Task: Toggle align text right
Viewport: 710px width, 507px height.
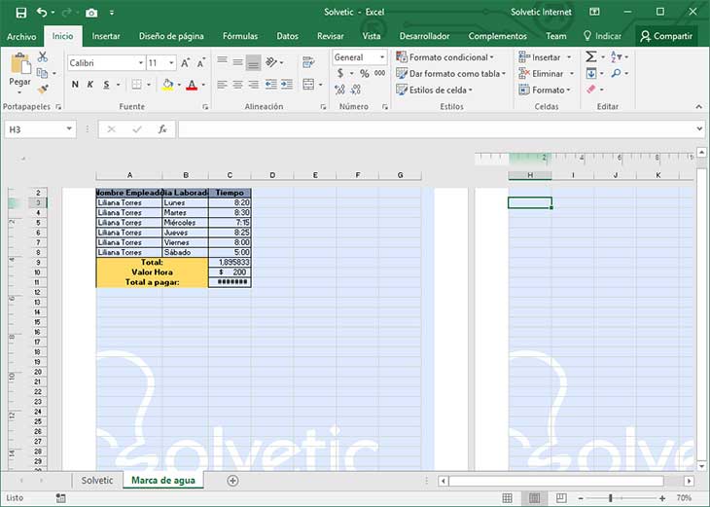Action: pos(253,85)
